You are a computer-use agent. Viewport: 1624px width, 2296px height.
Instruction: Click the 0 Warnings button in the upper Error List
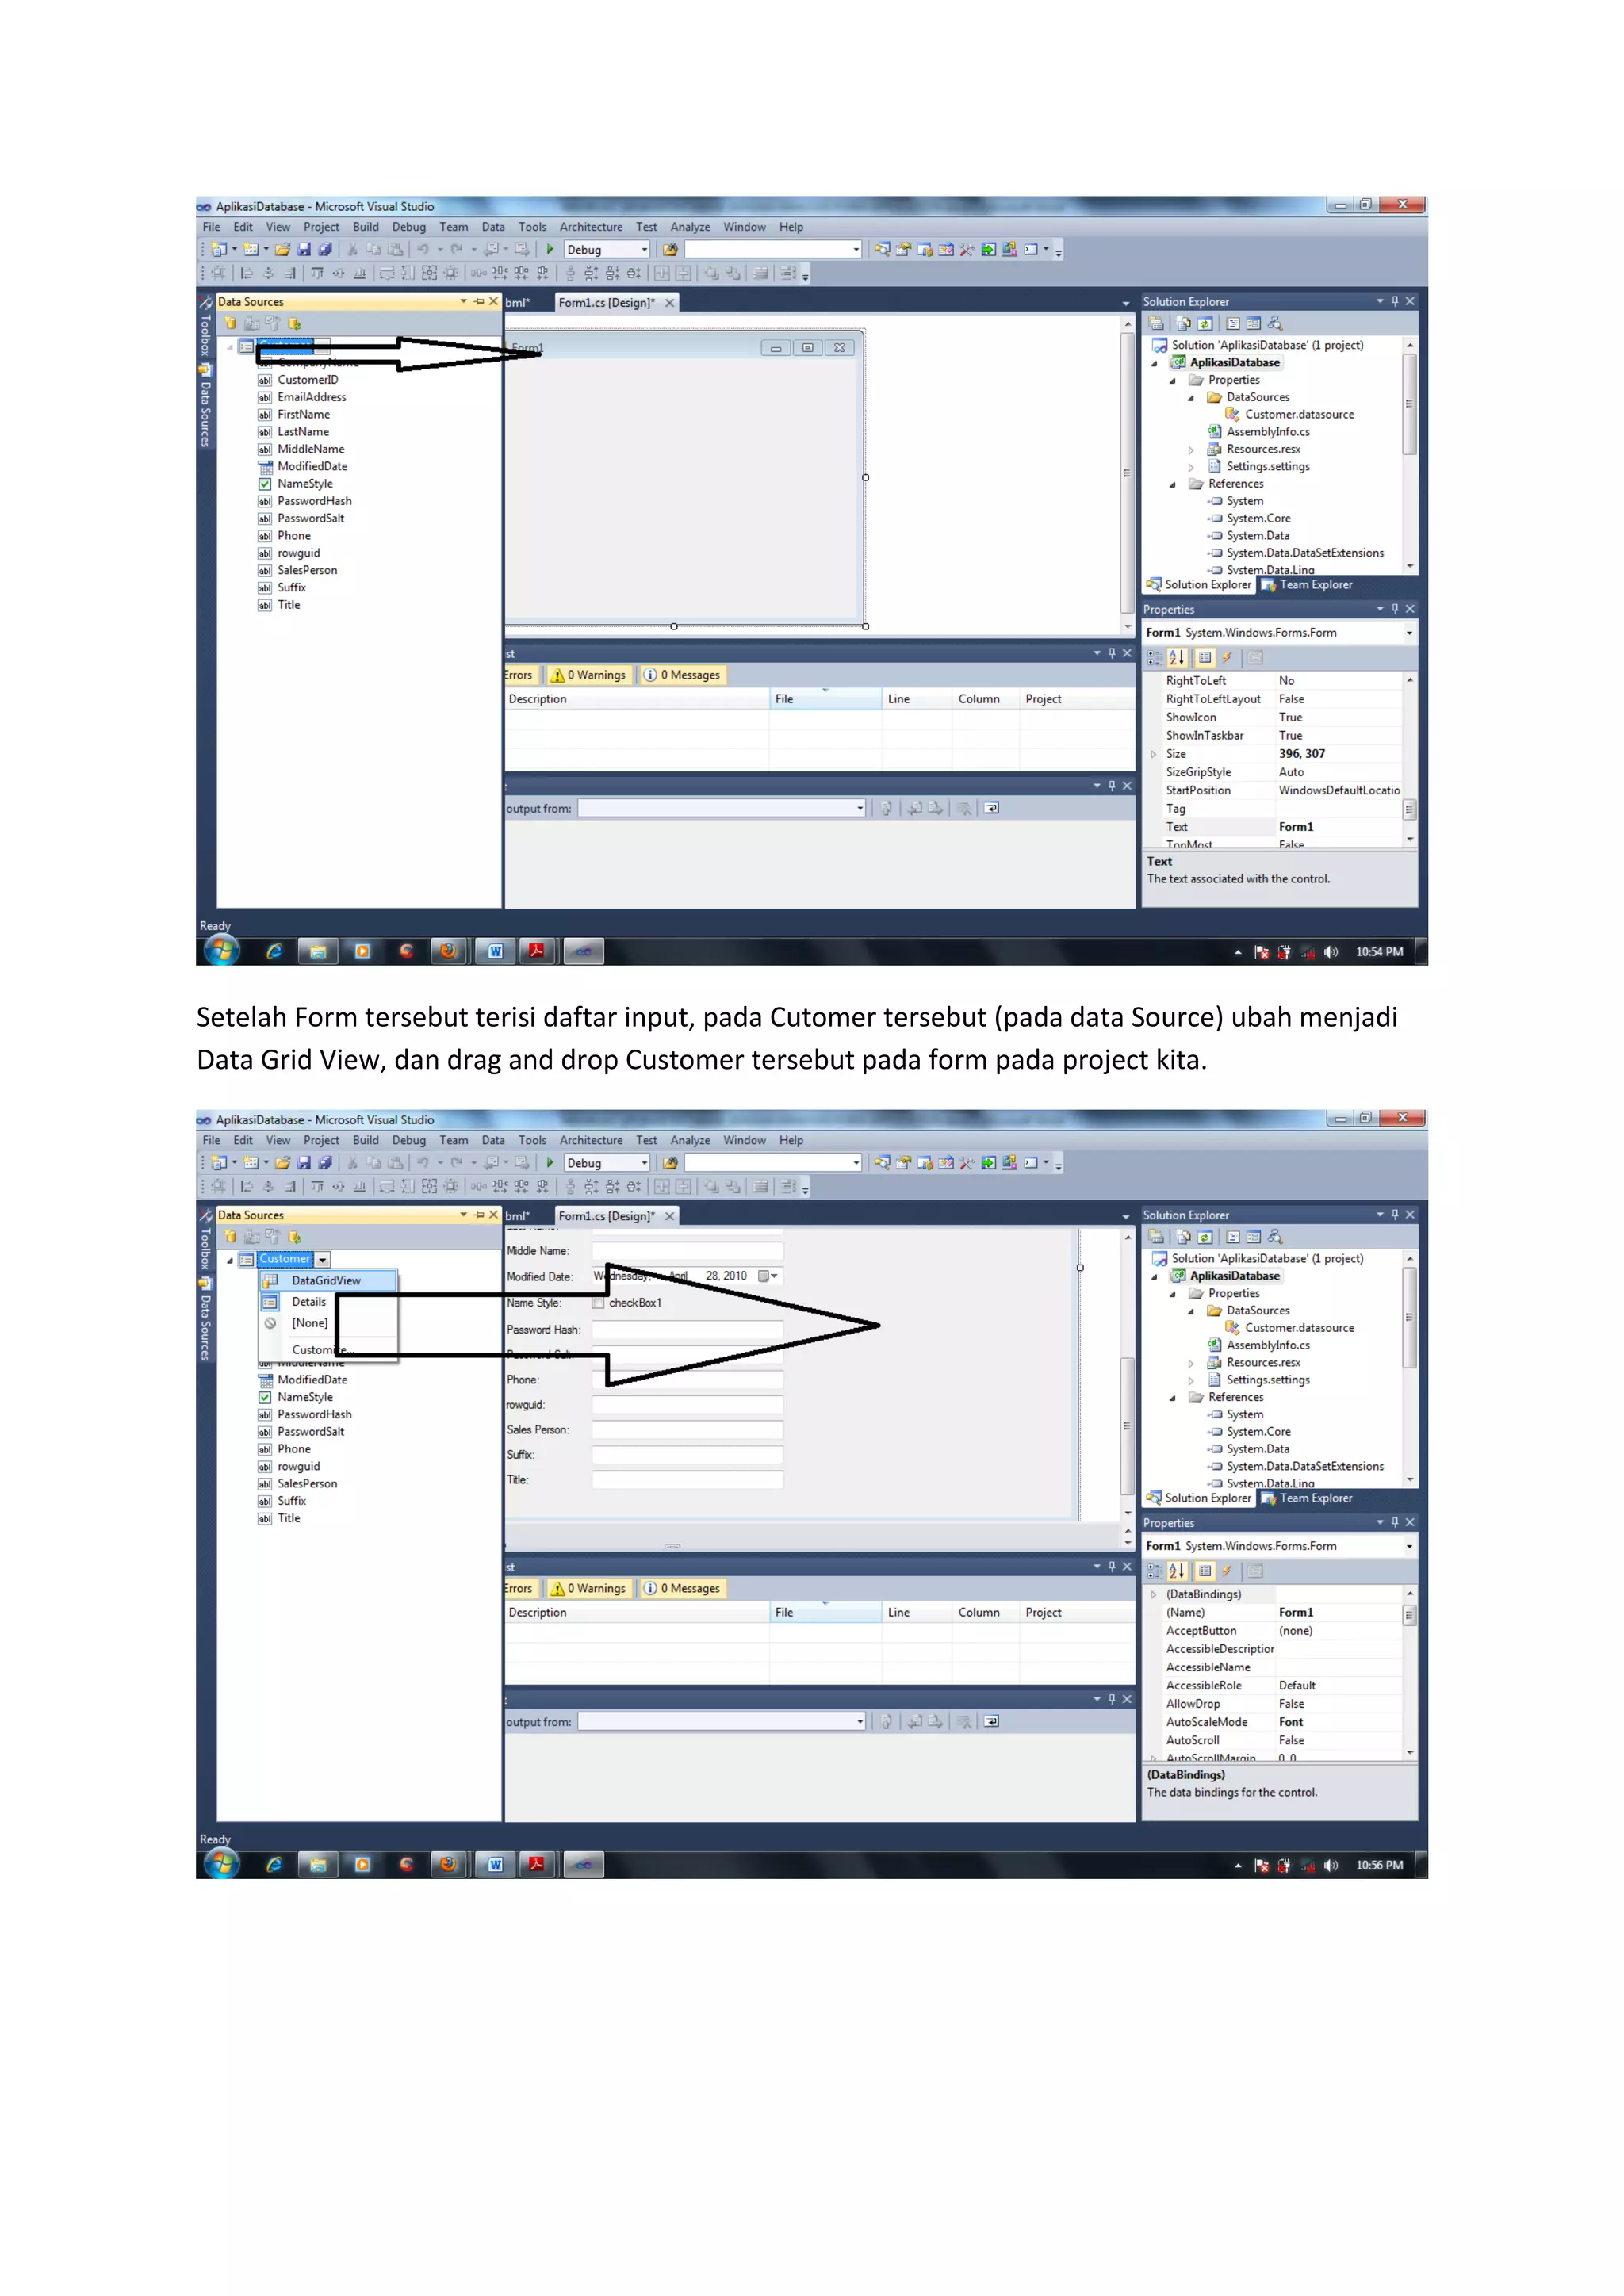click(x=589, y=675)
